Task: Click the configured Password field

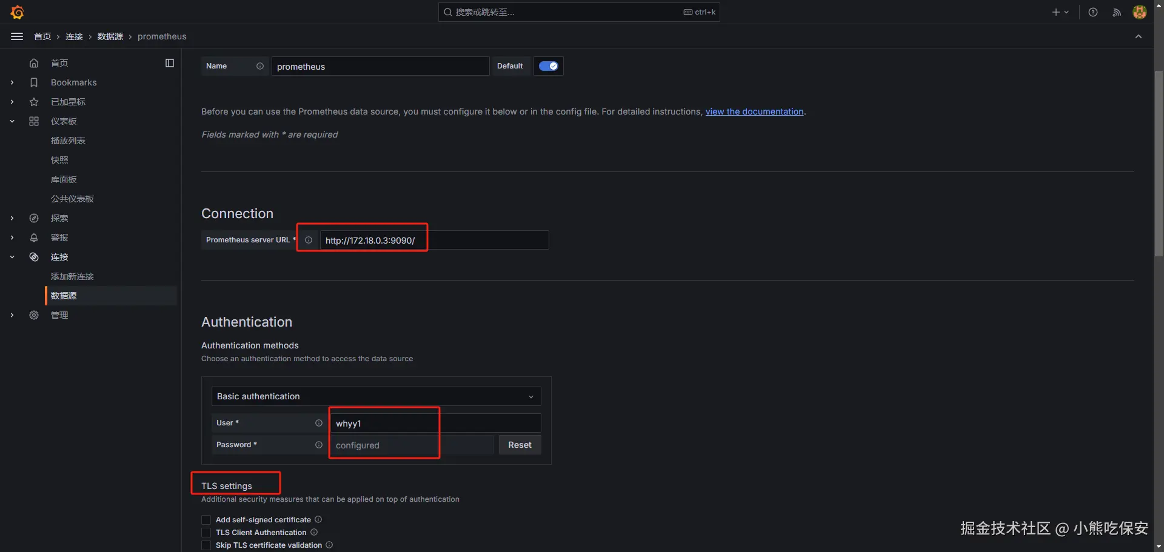Action: (412, 445)
